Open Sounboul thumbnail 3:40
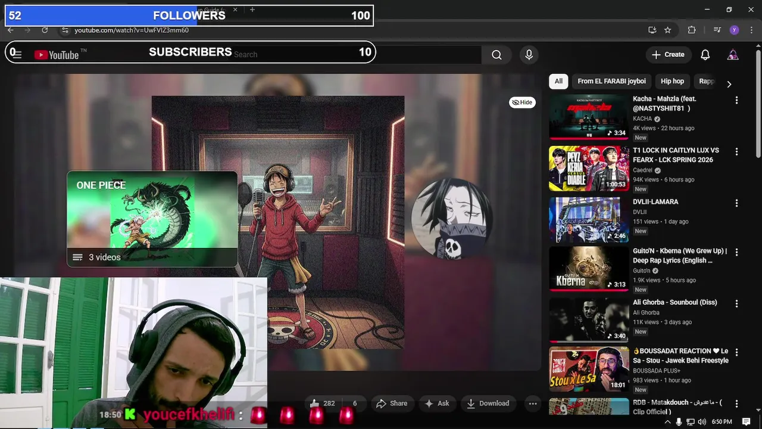Screen dimensions: 762x429 click(589, 321)
